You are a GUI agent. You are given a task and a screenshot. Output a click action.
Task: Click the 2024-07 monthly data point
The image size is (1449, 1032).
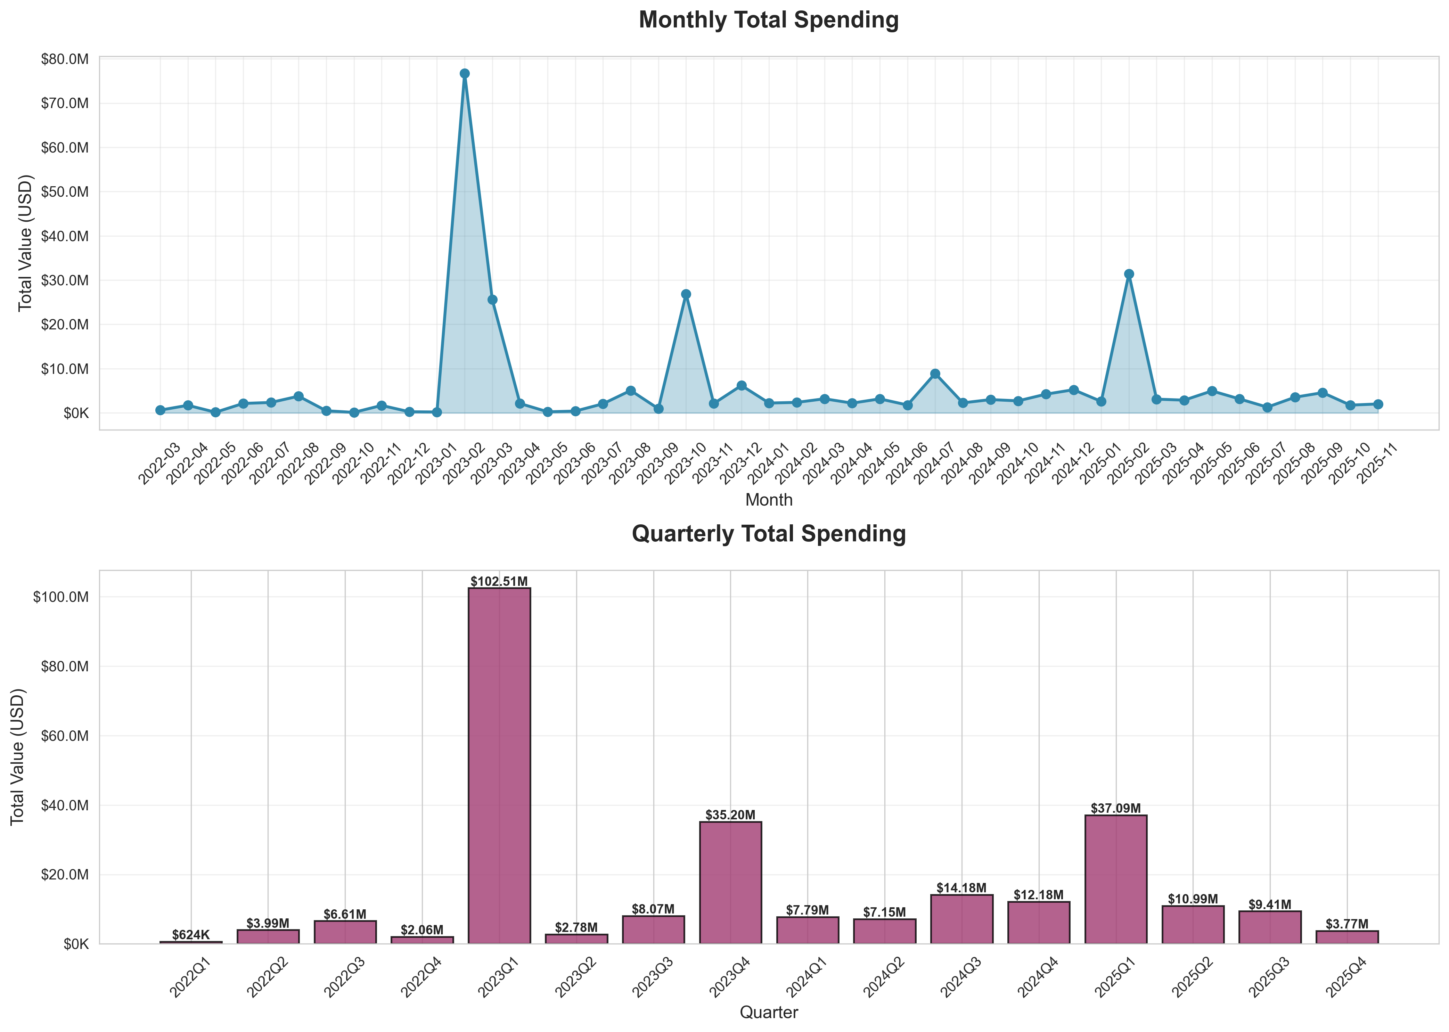[935, 374]
